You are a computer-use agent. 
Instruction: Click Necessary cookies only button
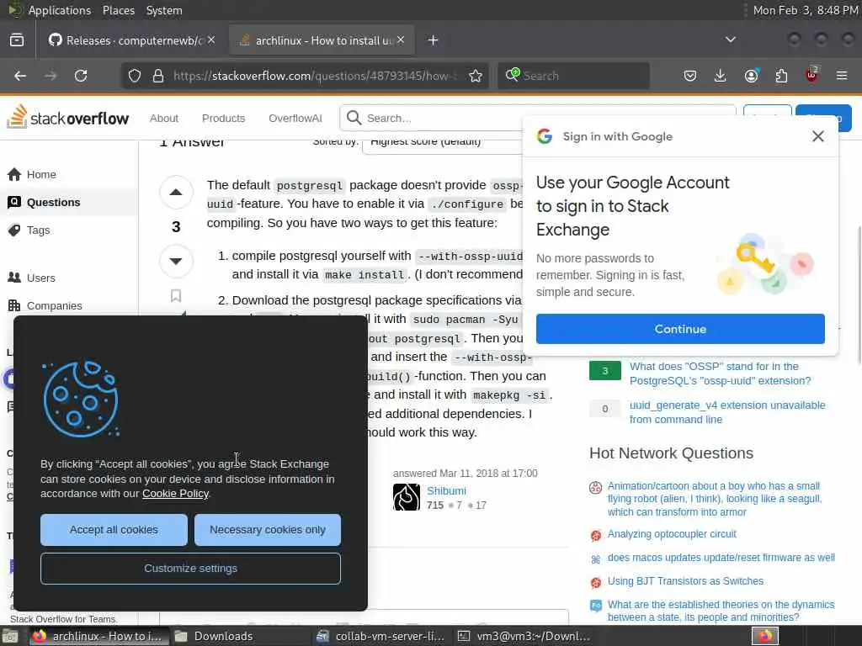click(268, 530)
